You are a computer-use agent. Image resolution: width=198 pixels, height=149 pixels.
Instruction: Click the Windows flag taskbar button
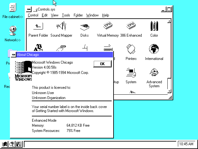pos(5,144)
